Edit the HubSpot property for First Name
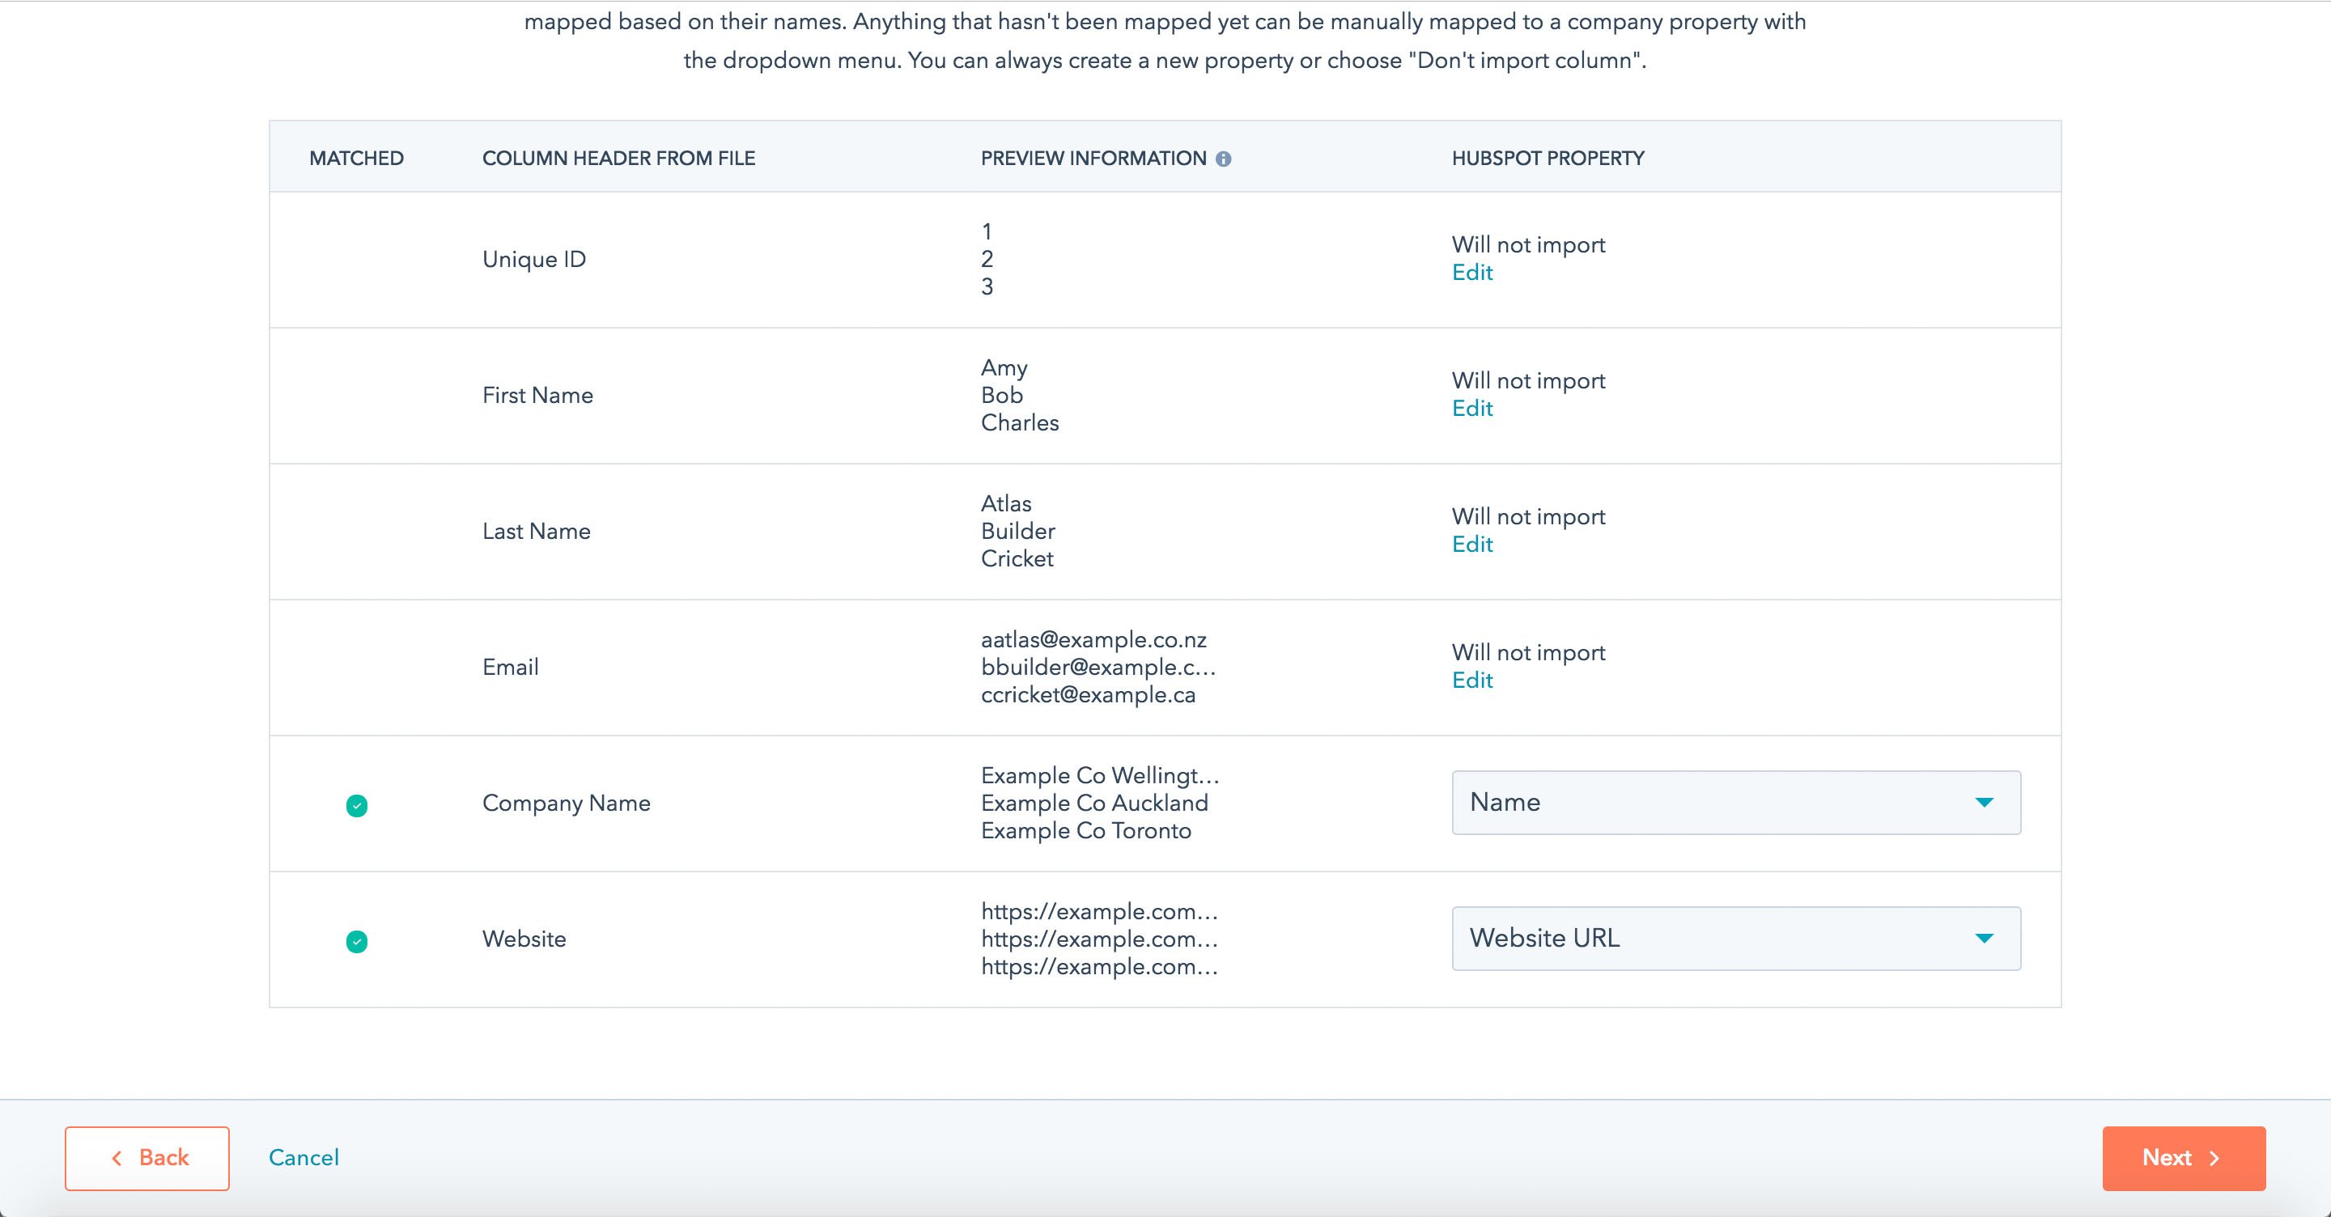The image size is (2331, 1217). click(x=1471, y=408)
